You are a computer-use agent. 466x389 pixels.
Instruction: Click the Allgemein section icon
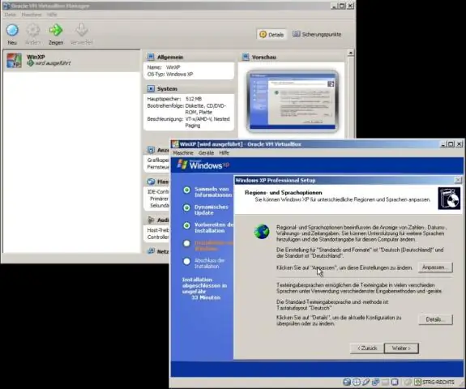(151, 57)
